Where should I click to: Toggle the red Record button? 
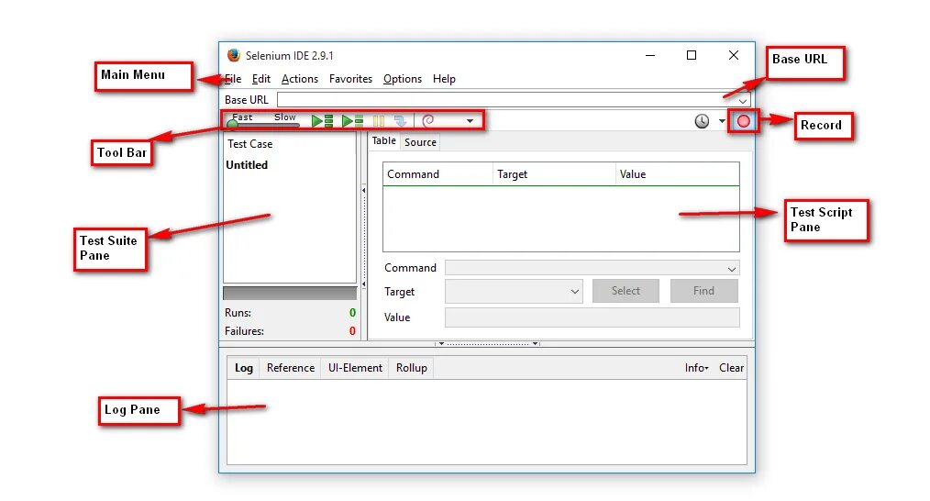[x=743, y=121]
